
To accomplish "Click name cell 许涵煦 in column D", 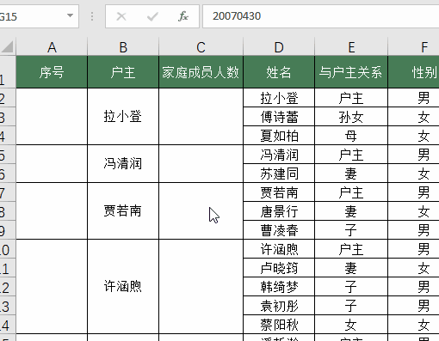I will point(279,249).
